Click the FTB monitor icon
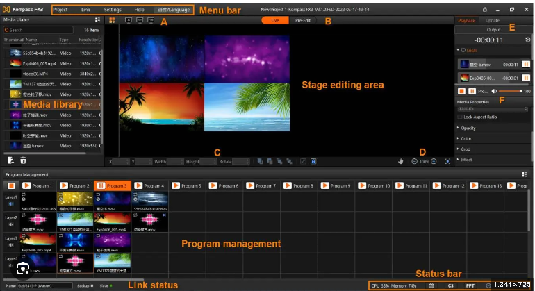The image size is (535, 291). (151, 20)
